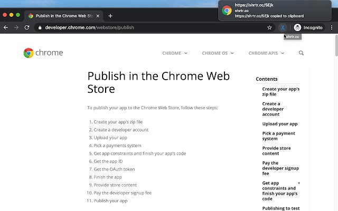Open 'Upload your app' contents link
Screen dimensions: 338x211
[x=280, y=124]
